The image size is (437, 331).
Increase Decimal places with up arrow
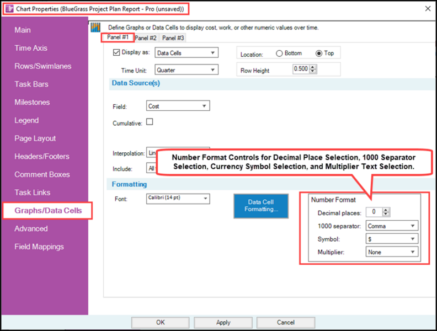point(386,210)
